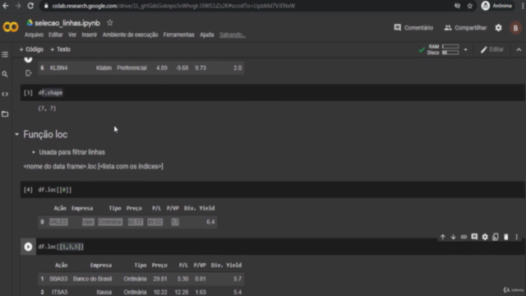
Task: Move the cell up with the arrow
Action: point(443,237)
